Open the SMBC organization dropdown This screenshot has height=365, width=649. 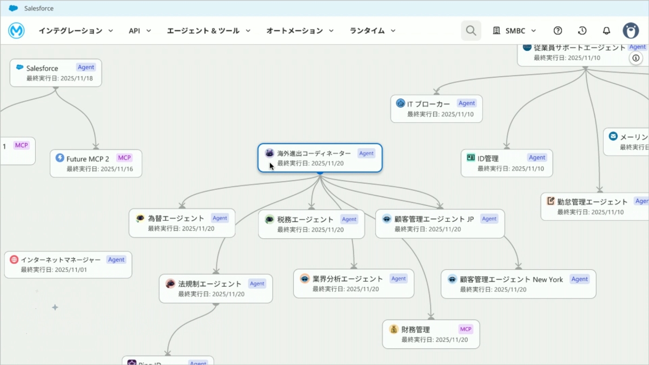514,31
